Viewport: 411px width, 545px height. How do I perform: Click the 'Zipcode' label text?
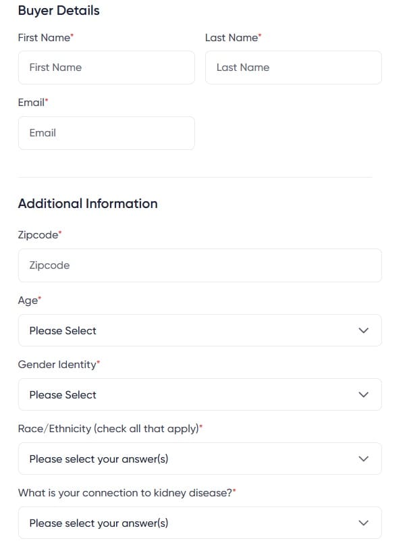38,235
